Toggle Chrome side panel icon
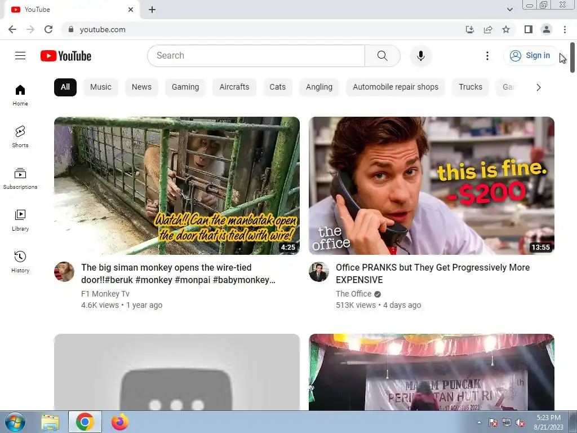This screenshot has width=577, height=433. (529, 29)
